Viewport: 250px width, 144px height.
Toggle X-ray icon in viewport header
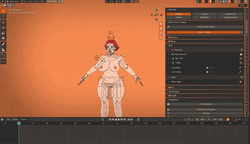[217, 2]
